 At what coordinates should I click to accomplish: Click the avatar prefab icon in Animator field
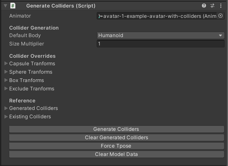tap(100, 16)
